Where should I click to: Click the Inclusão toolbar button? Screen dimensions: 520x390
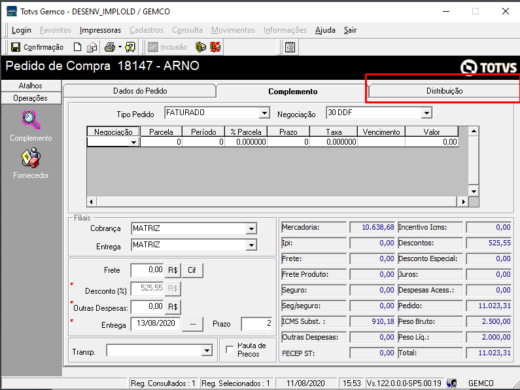pyautogui.click(x=167, y=47)
